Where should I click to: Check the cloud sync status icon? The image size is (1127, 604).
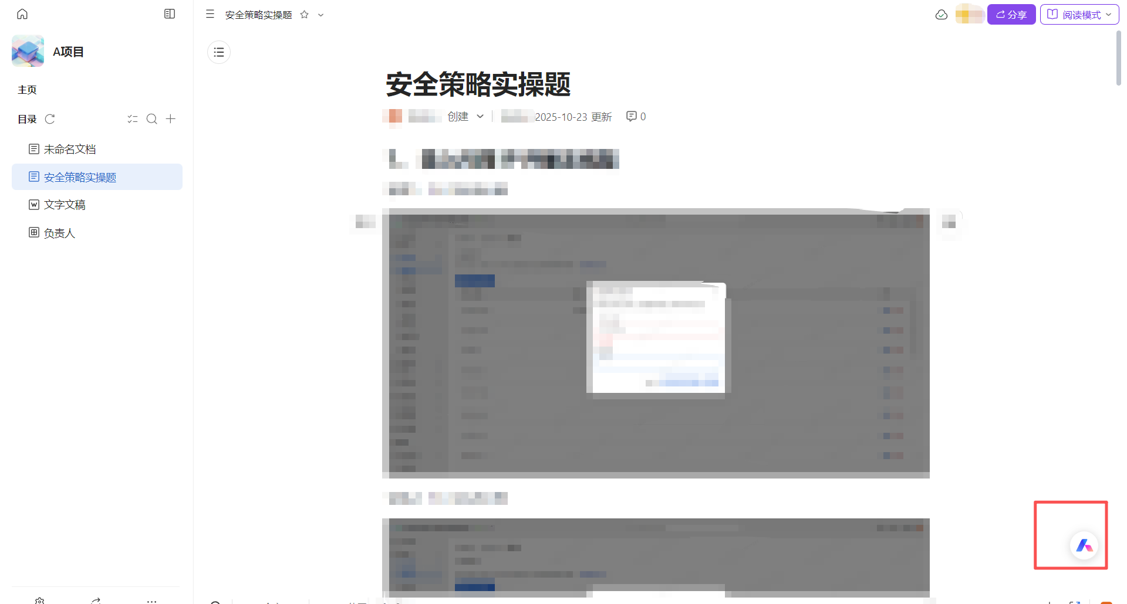(942, 15)
